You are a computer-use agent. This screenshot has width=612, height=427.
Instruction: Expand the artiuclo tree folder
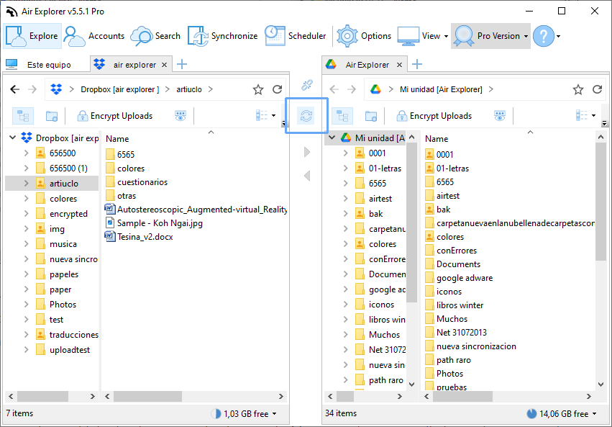point(26,183)
